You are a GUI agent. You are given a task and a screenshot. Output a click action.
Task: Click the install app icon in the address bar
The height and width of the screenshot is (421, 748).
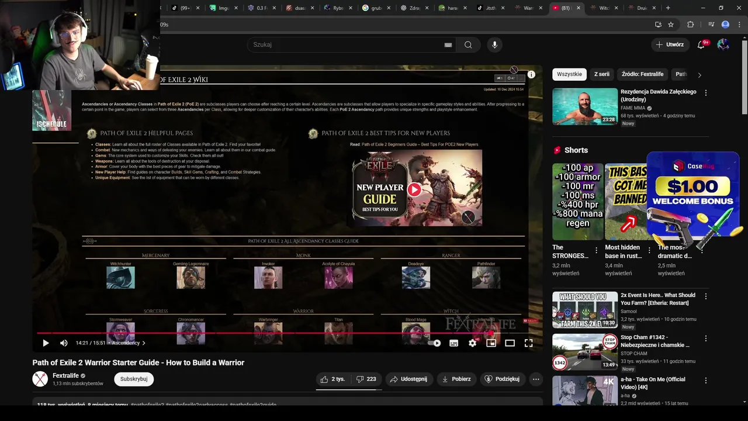pos(658,25)
